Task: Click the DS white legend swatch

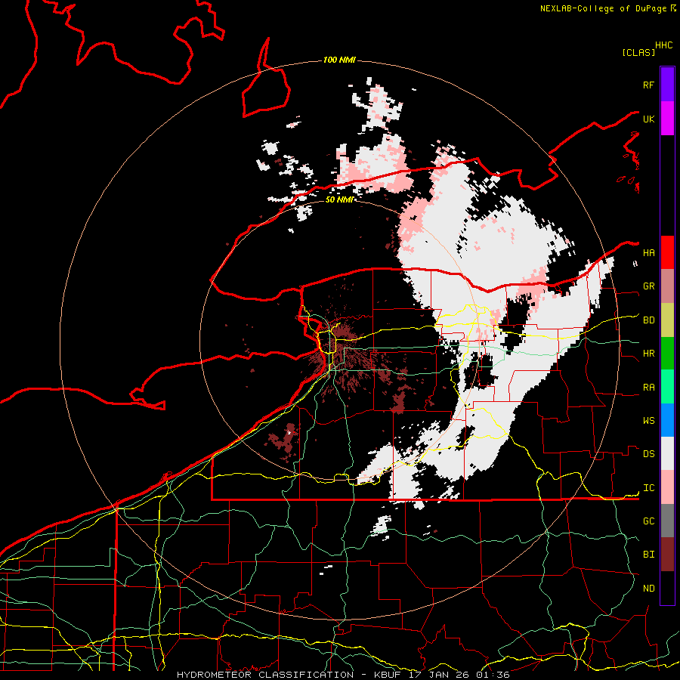Action: coord(667,453)
